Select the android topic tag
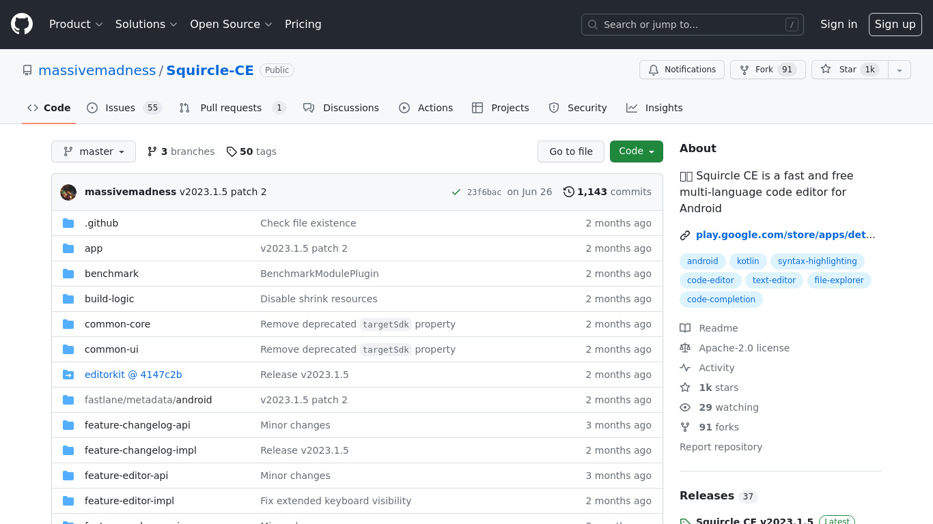 click(x=703, y=261)
